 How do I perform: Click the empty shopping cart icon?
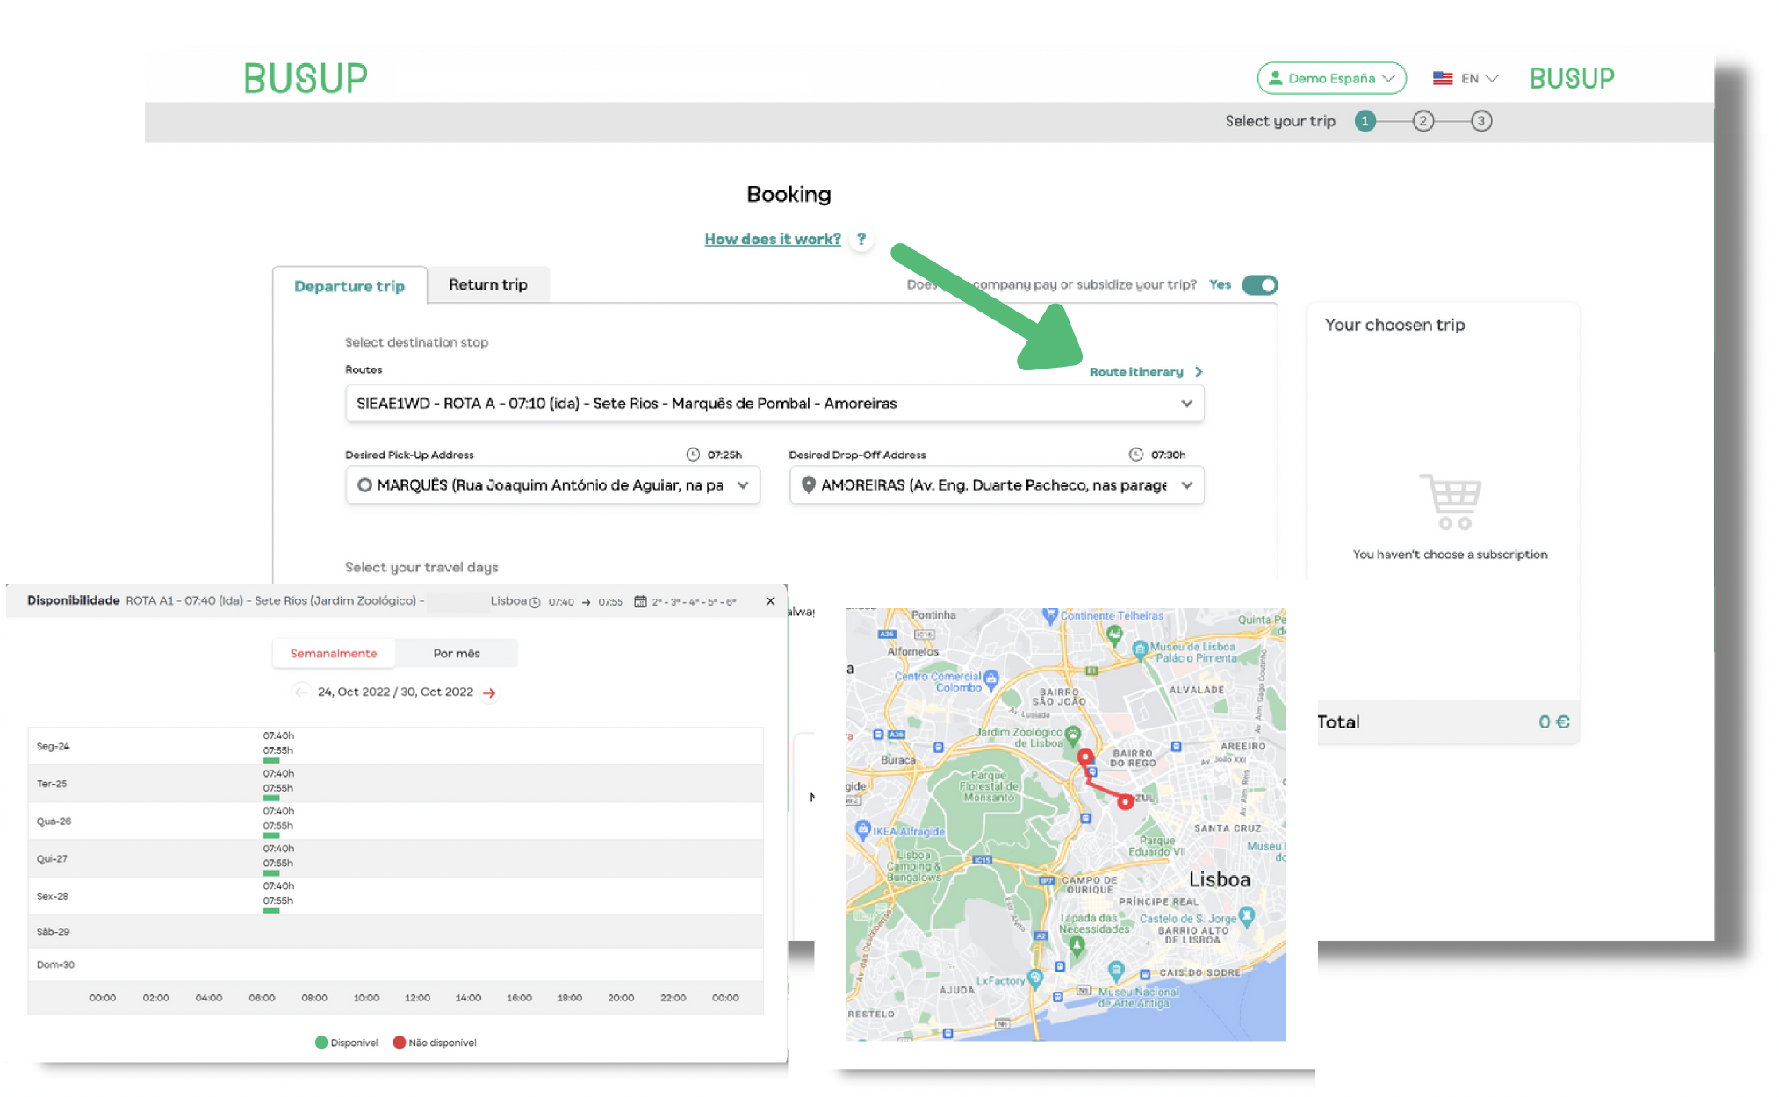coord(1451,501)
